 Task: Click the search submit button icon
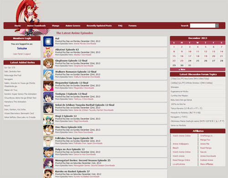tap(217, 25)
